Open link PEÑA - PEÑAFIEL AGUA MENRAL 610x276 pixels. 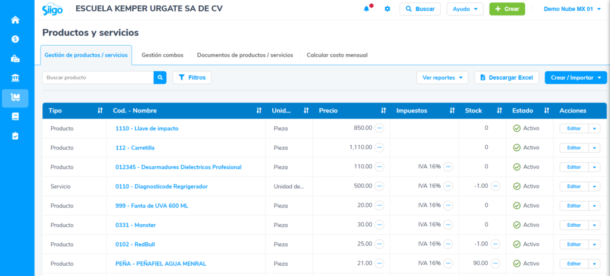coord(161,264)
